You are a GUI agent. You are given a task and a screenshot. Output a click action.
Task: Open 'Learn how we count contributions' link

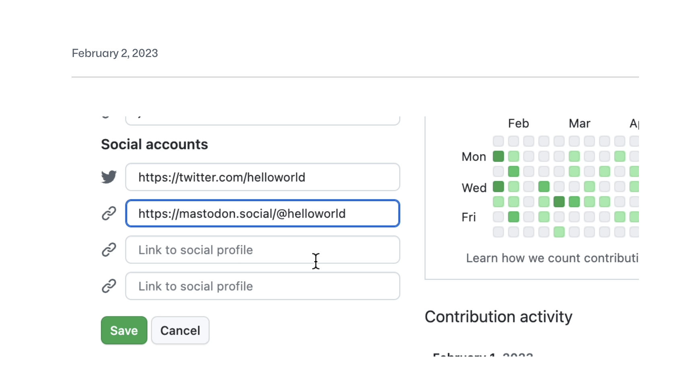click(552, 258)
